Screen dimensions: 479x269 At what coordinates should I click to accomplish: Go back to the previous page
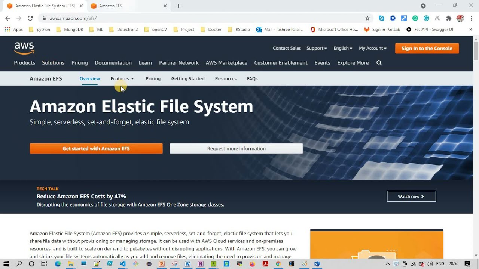point(7,18)
